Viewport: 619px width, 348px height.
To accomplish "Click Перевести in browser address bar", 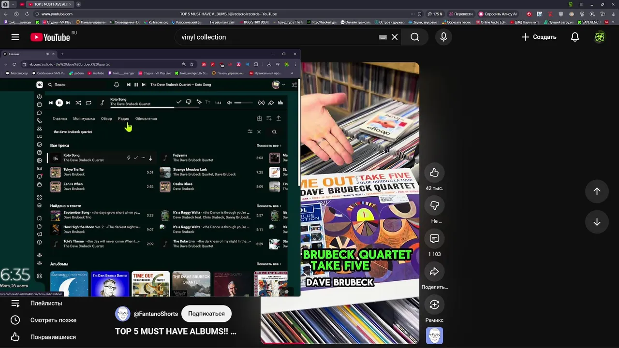I will pyautogui.click(x=461, y=14).
